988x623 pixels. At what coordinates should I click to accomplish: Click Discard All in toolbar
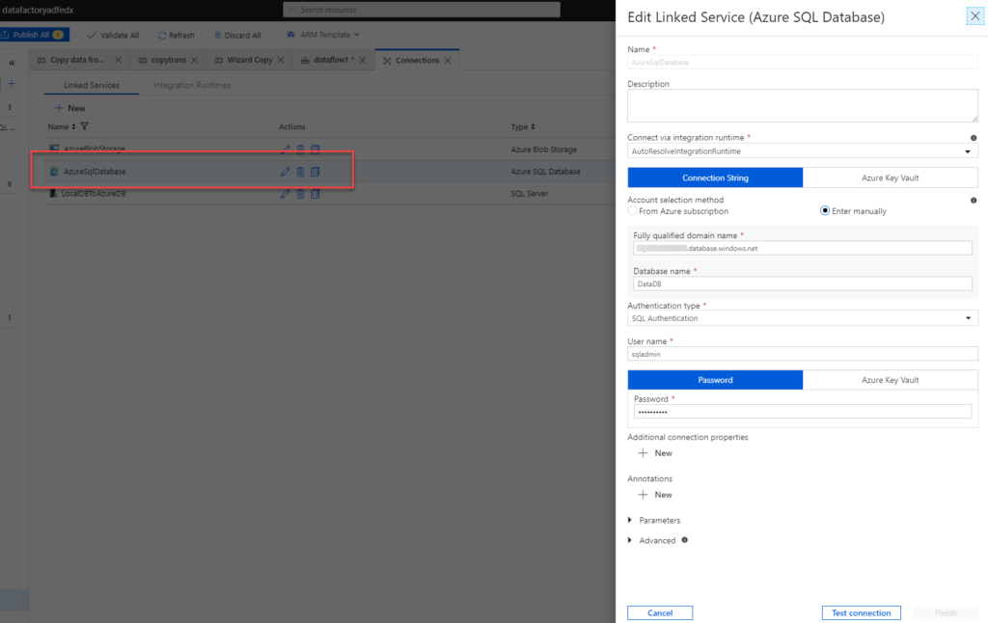click(x=237, y=36)
